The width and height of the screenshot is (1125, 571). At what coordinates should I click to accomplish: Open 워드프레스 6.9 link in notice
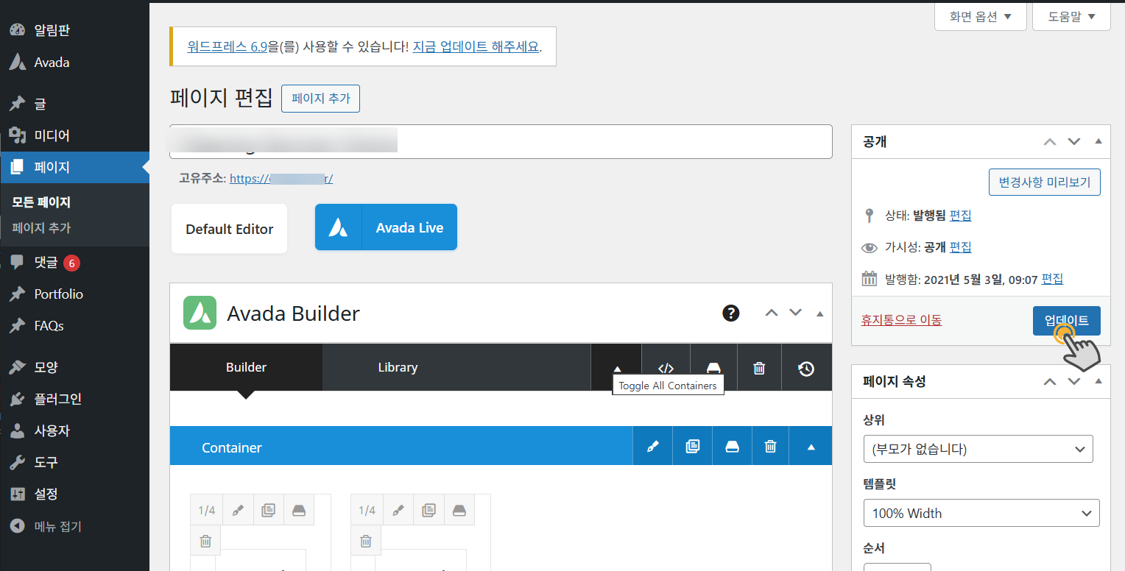227,46
